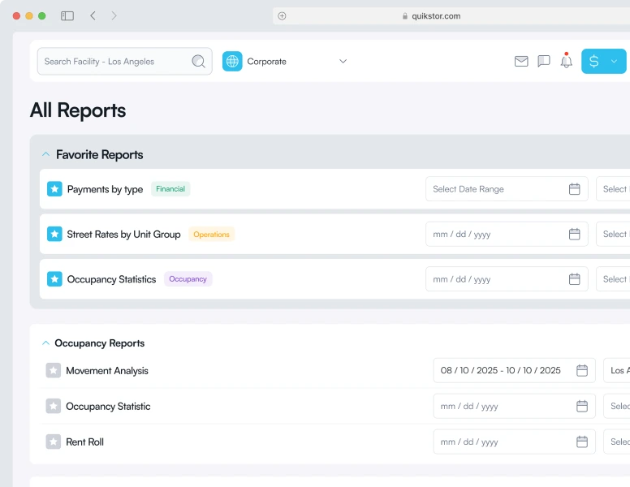Click the Search Facility input field
Viewport: 630px width, 487px height.
coord(124,62)
